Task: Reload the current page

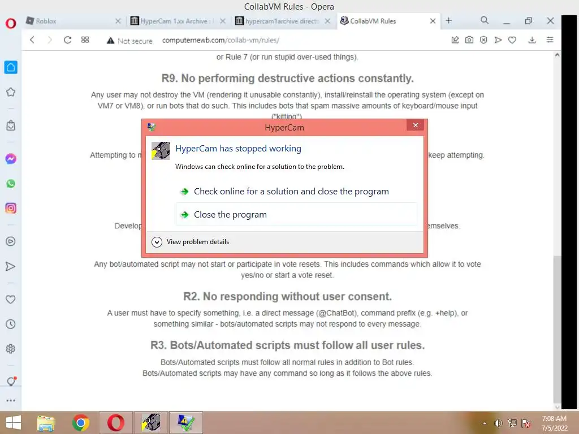Action: (x=67, y=40)
